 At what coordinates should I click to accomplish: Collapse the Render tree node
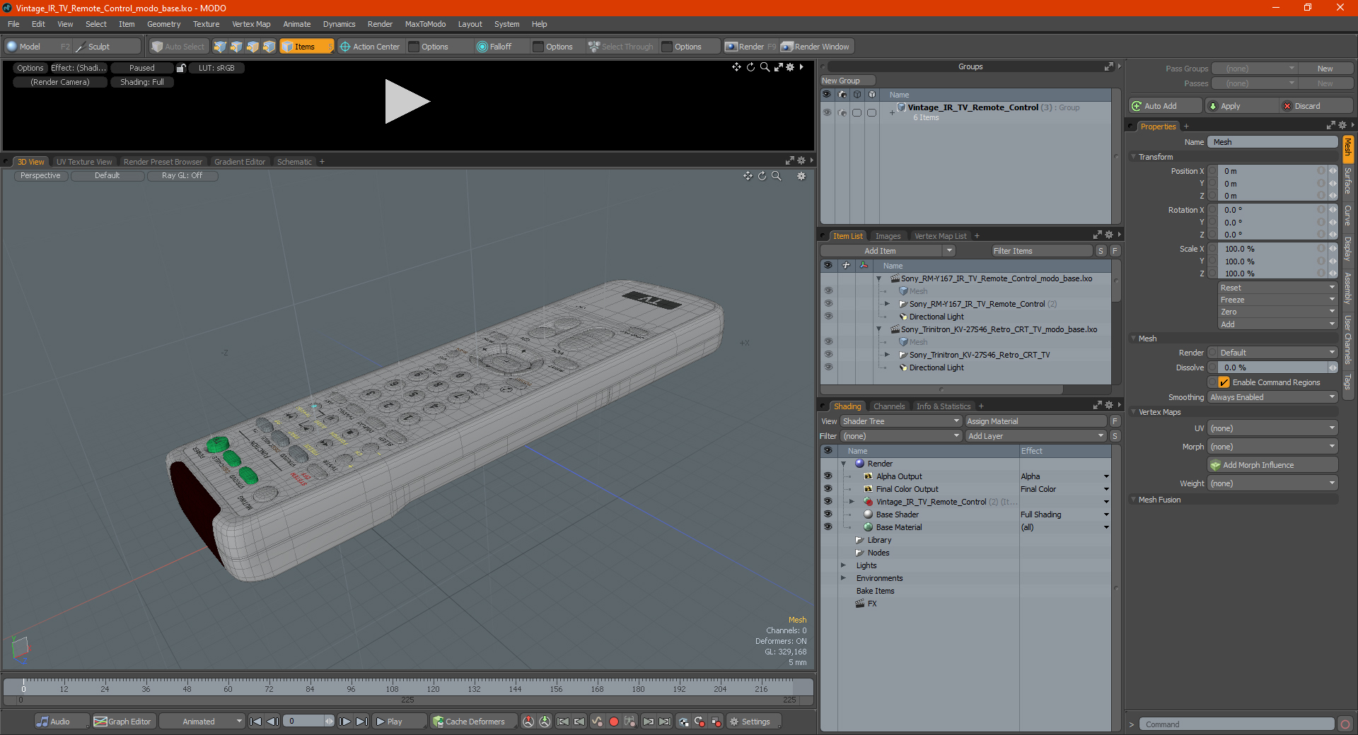[x=843, y=464]
